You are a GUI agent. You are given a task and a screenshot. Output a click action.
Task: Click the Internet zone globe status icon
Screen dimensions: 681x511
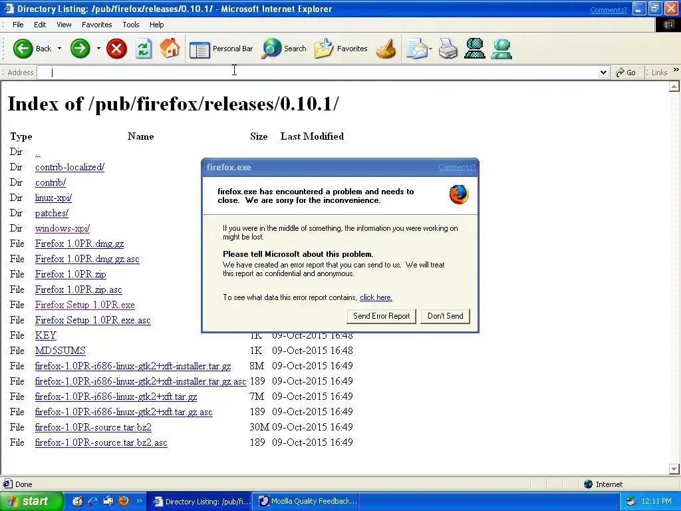pos(589,484)
